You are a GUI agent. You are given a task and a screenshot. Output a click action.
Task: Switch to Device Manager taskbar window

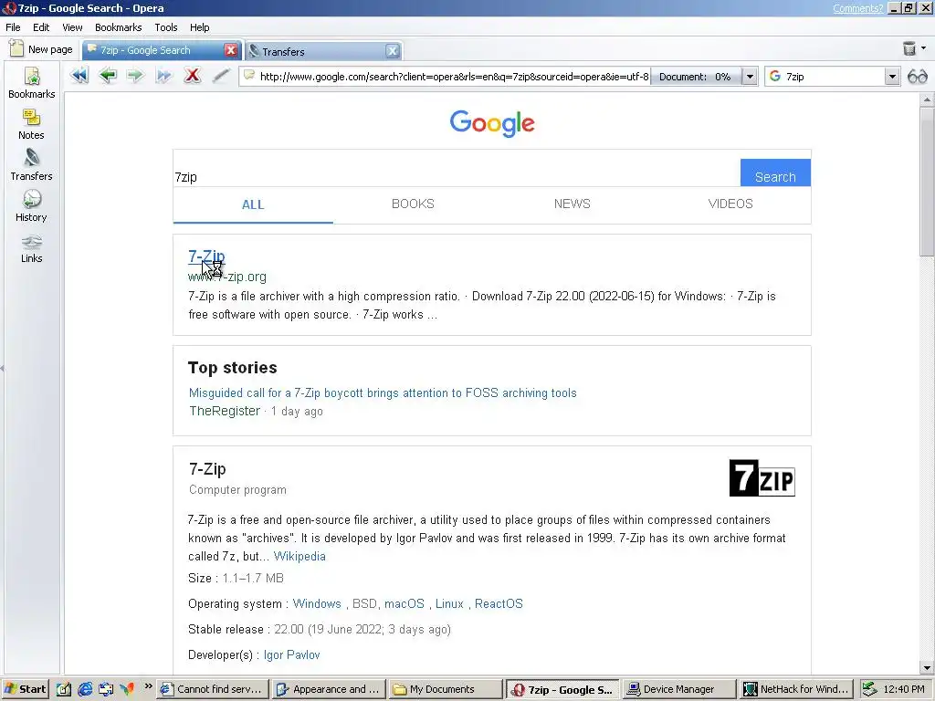[x=678, y=689]
